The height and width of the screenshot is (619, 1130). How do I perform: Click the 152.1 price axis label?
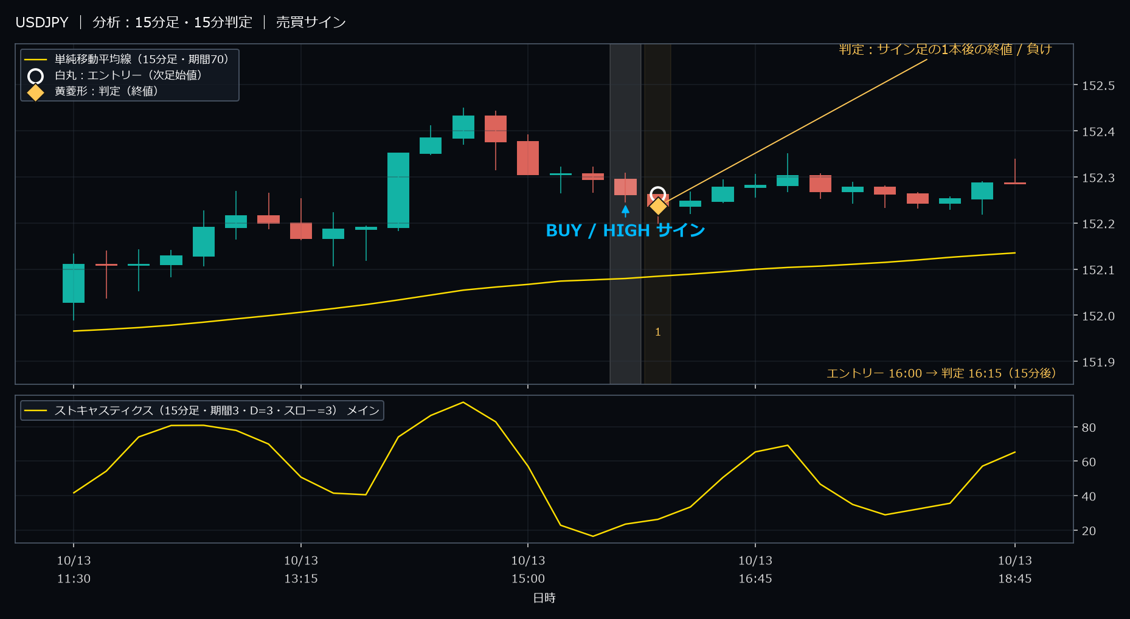[x=1098, y=270]
